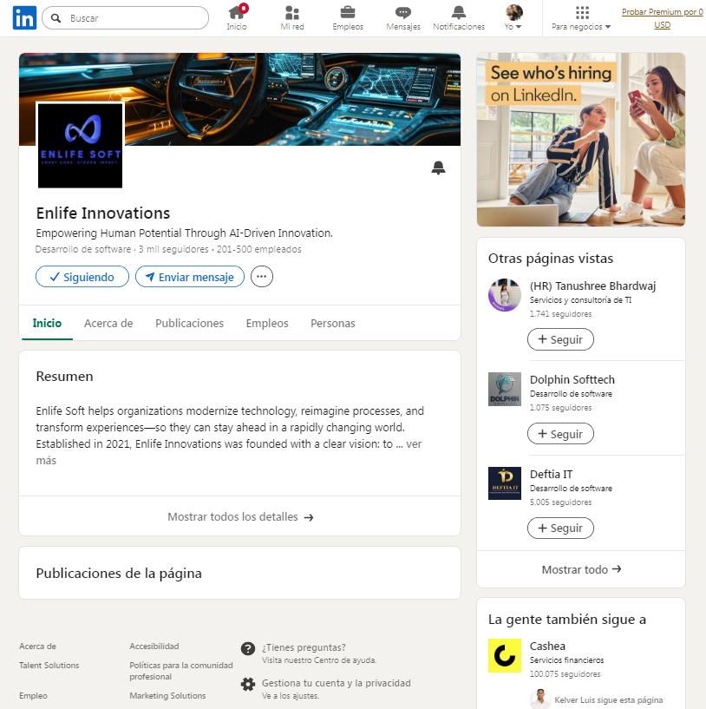Open Mi red network icon
This screenshot has height=709, width=706.
pyautogui.click(x=292, y=18)
